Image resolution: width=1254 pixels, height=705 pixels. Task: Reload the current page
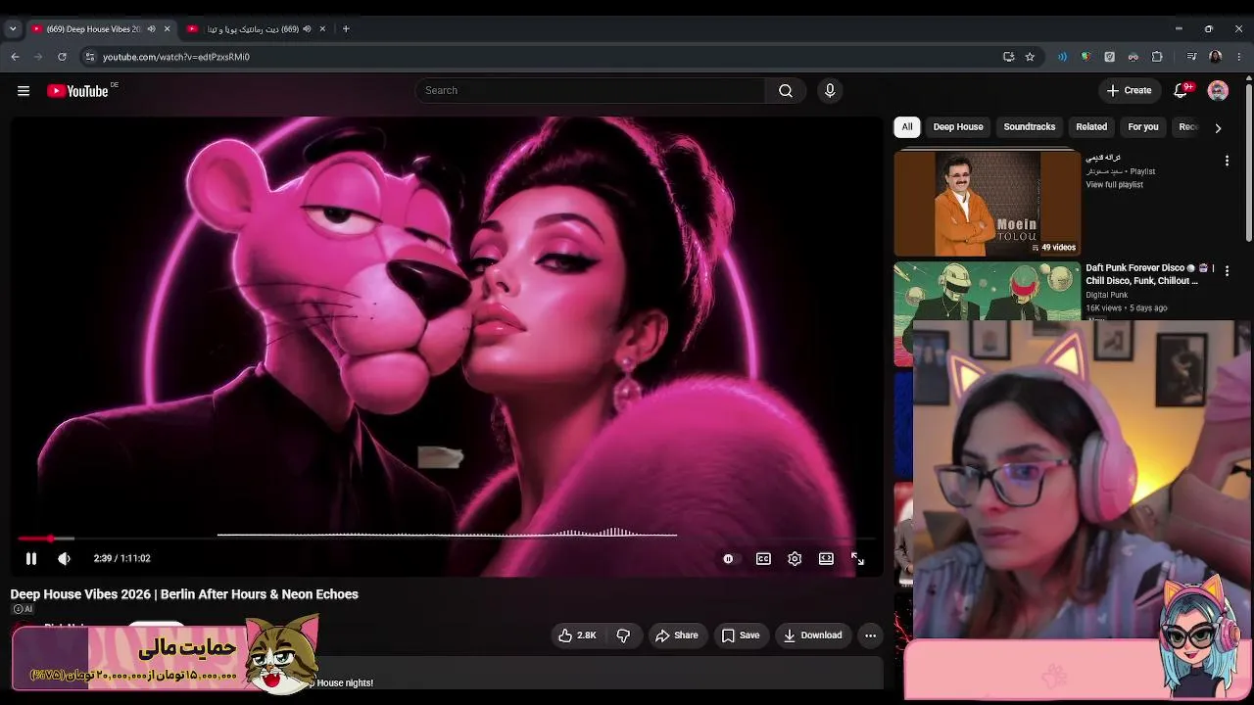(62, 57)
